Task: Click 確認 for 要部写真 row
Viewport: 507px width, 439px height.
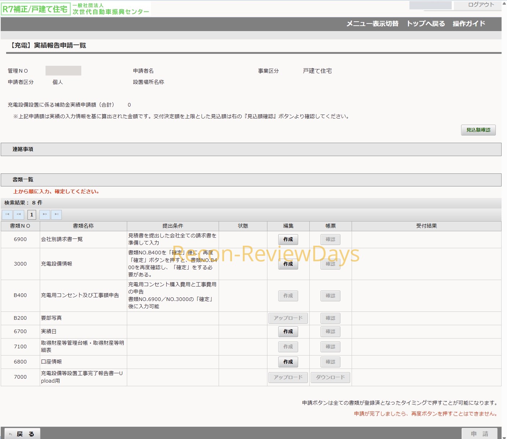Action: (x=330, y=318)
